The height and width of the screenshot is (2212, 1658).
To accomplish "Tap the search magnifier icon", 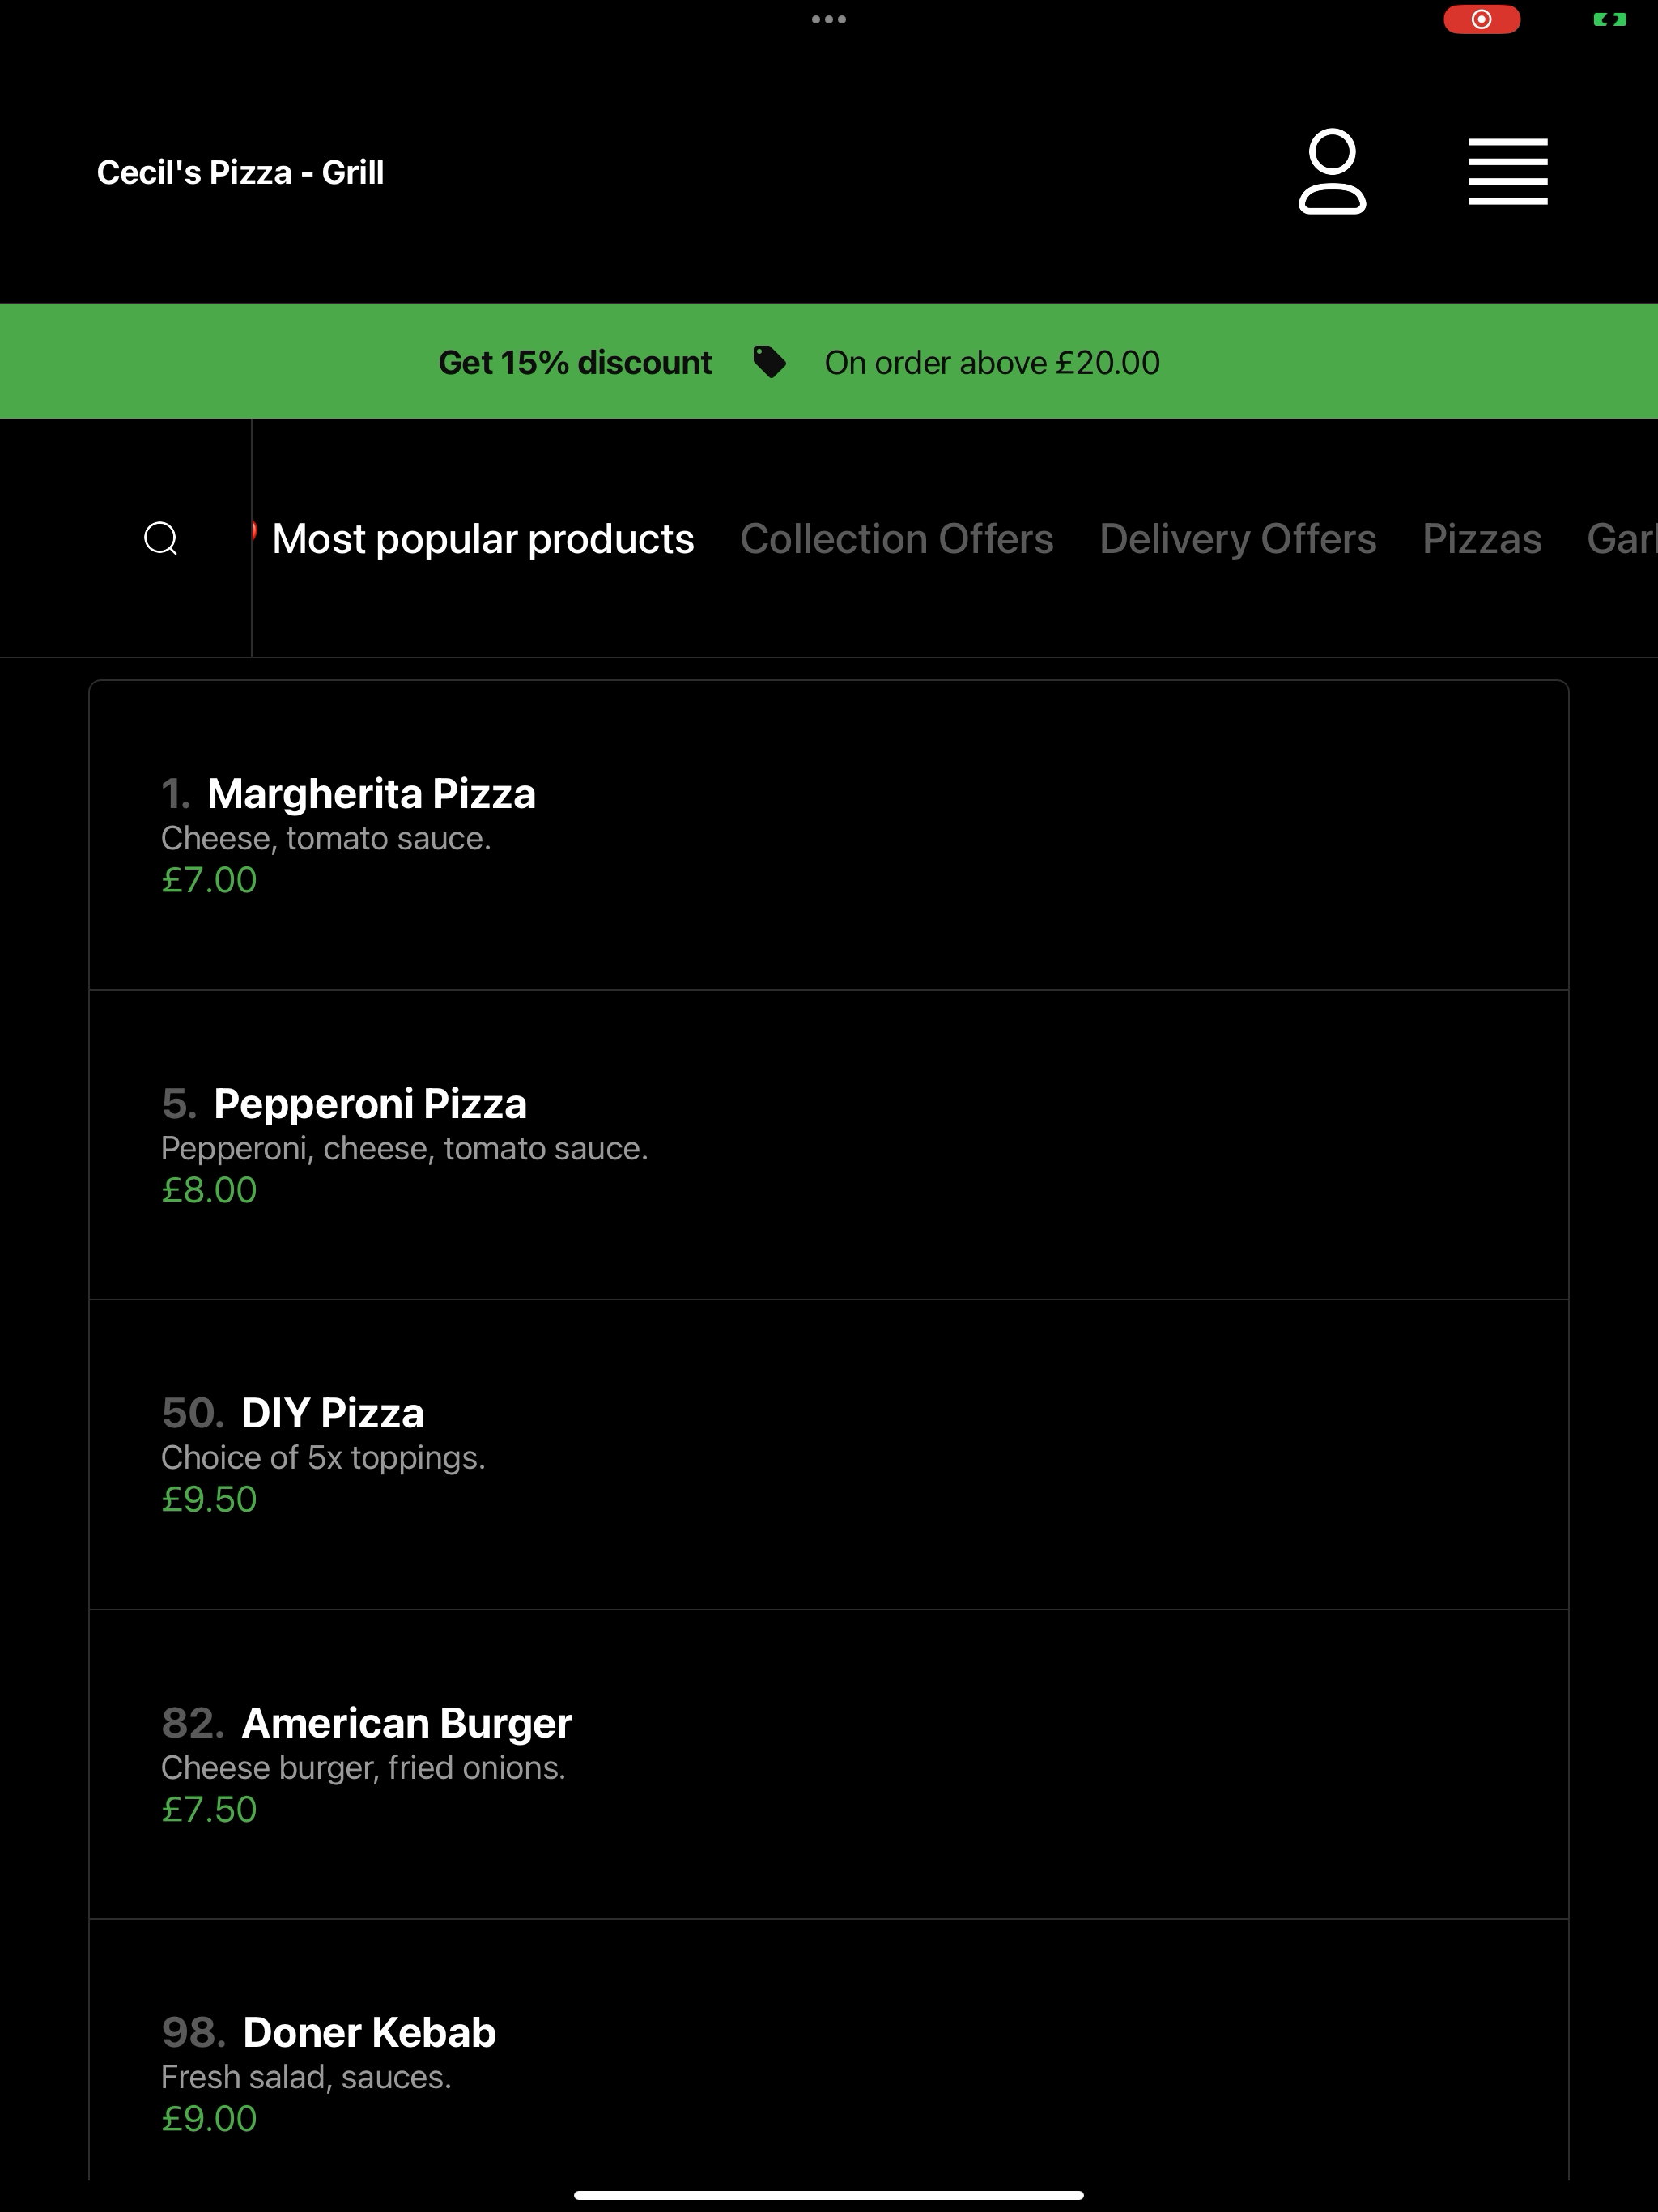I will pos(161,538).
